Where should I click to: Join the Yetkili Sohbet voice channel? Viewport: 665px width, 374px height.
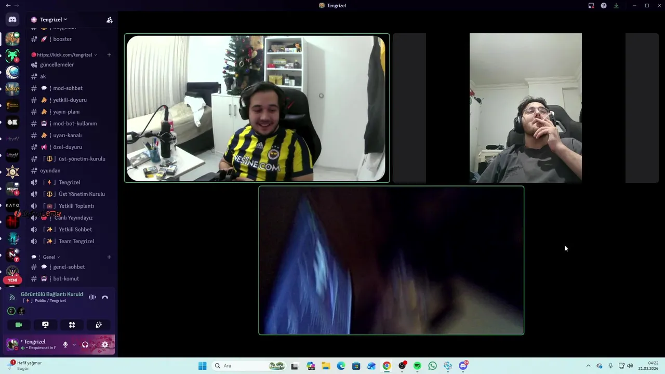[x=72, y=230]
